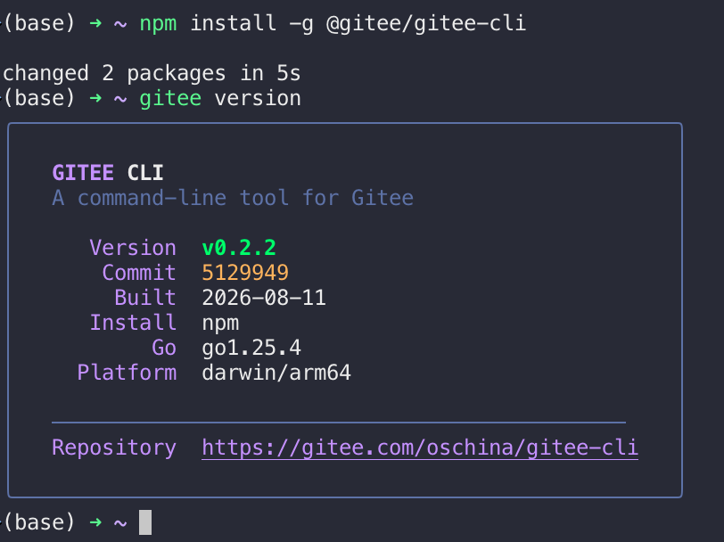The height and width of the screenshot is (542, 724).
Task: Click the platform value darwin/arm64
Action: tap(276, 373)
